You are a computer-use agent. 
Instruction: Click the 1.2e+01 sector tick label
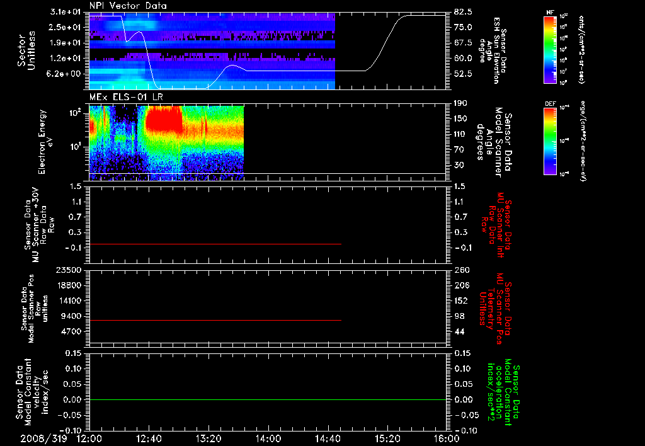coord(66,59)
